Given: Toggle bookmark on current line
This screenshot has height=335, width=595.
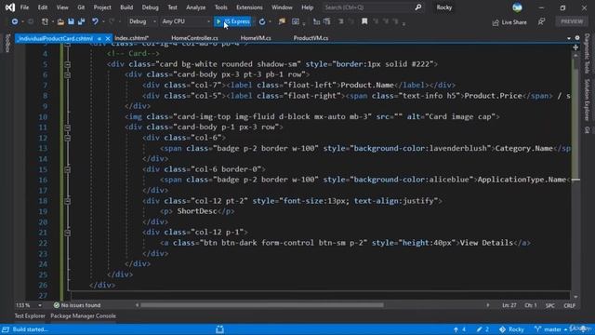Looking at the screenshot, I should 364,21.
